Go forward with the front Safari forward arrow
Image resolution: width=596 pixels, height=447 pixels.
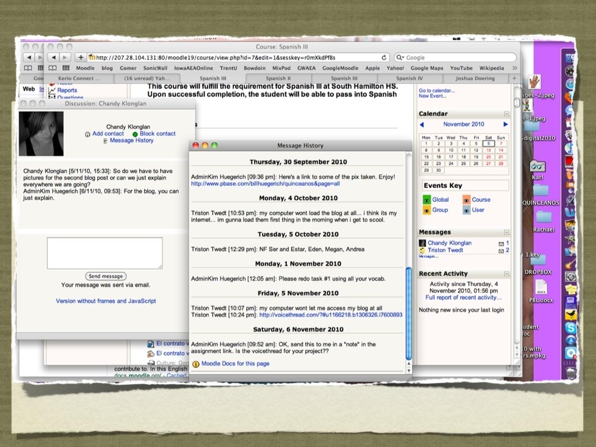point(65,58)
